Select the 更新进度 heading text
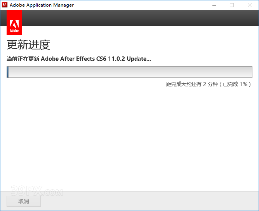This screenshot has height=211, width=259. point(28,45)
